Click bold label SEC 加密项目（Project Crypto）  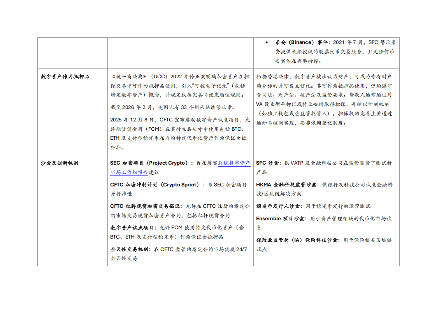click(x=149, y=163)
